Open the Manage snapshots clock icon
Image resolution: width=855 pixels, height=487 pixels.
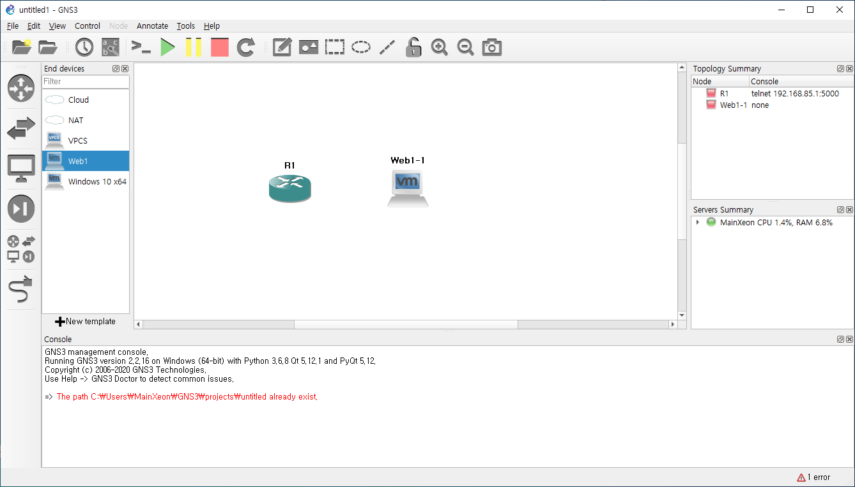tap(84, 47)
